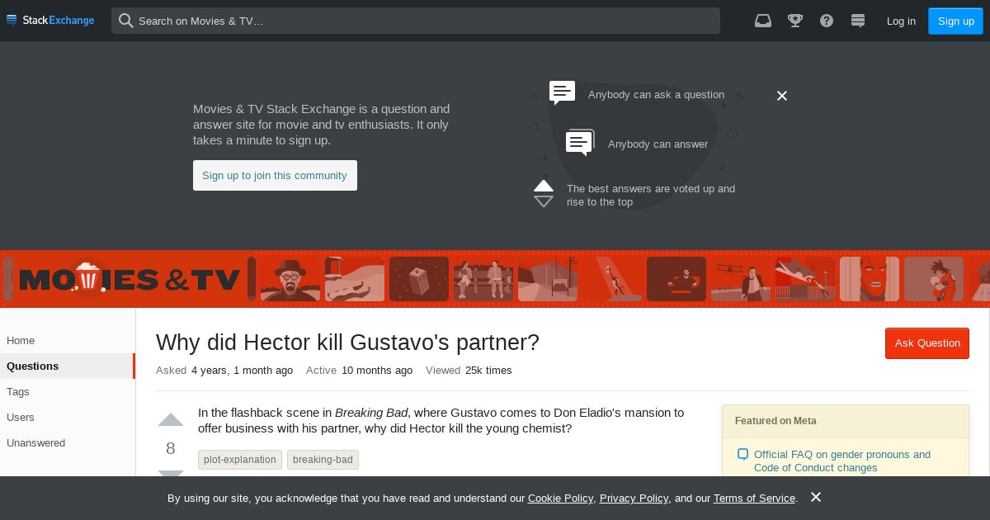The height and width of the screenshot is (520, 990).
Task: Click the Active 10 months ago text
Action: [x=359, y=370]
